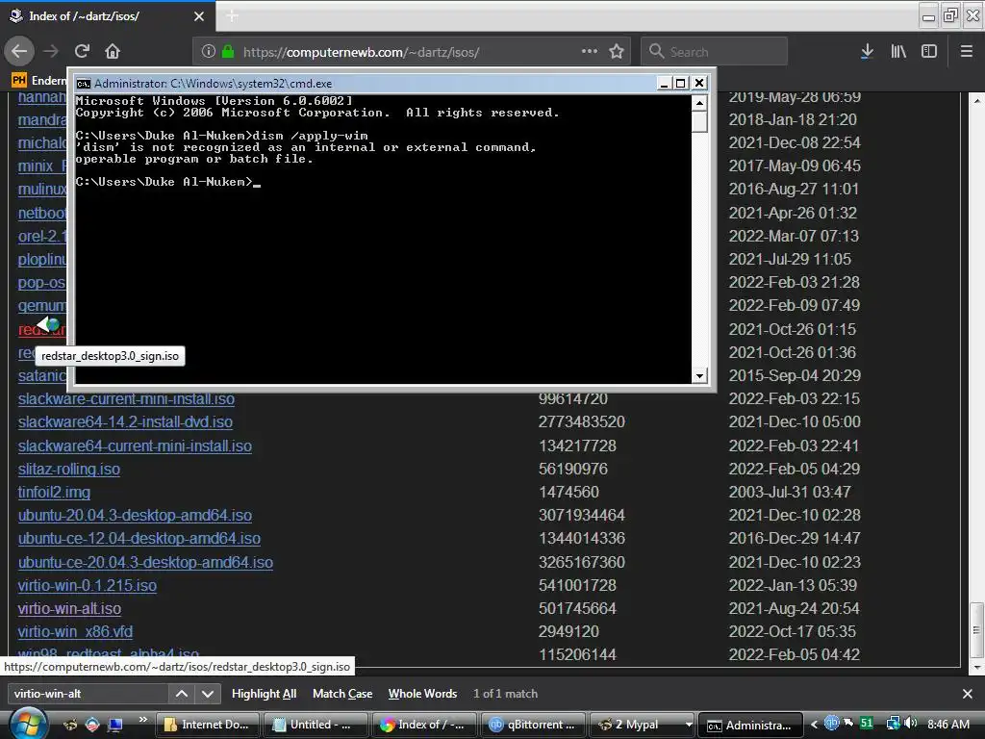Find previous match up arrow

tap(182, 694)
